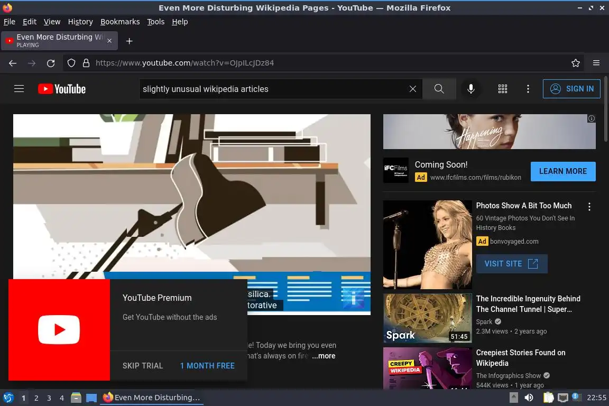The height and width of the screenshot is (406, 609).
Task: Open the History menu
Action: (80, 22)
